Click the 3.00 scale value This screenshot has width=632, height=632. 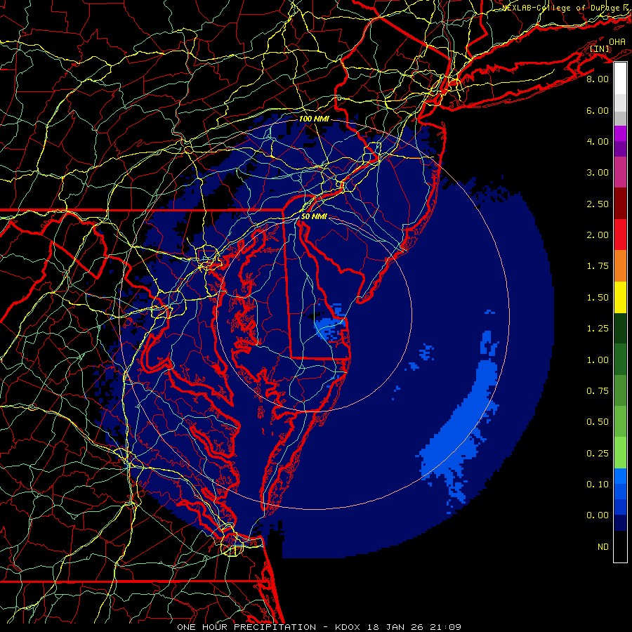click(x=598, y=173)
